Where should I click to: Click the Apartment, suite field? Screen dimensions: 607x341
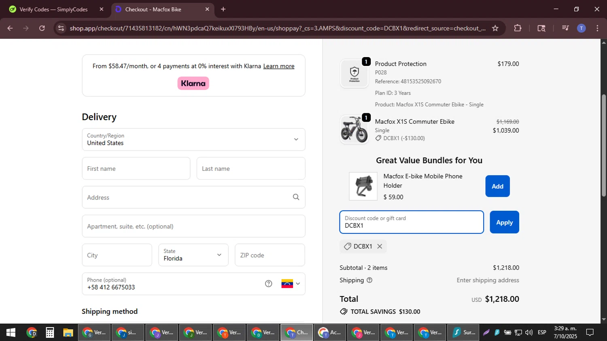pyautogui.click(x=193, y=226)
